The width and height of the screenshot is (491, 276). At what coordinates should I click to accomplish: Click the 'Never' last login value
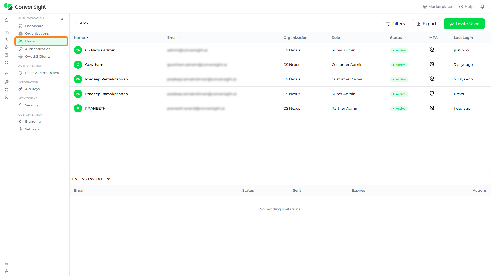click(x=459, y=94)
